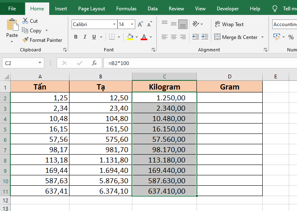Expand the font size dropdown
This screenshot has width=297, height=211.
(x=132, y=24)
